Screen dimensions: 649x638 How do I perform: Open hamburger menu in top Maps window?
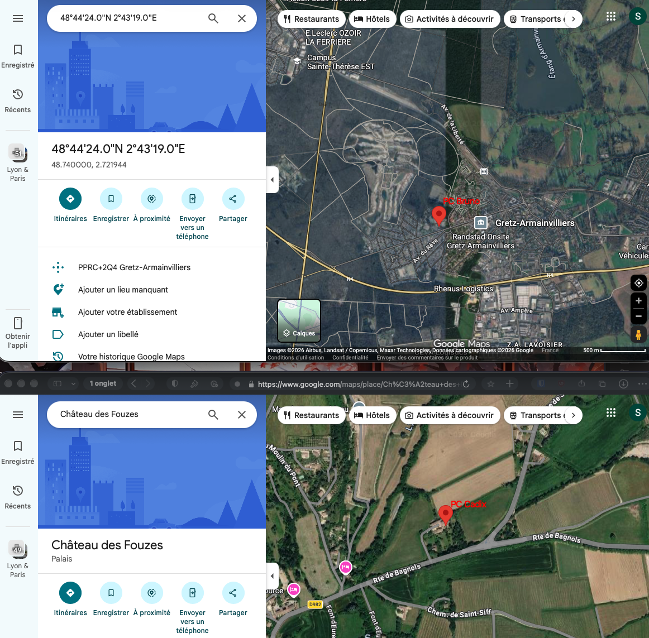tap(18, 18)
